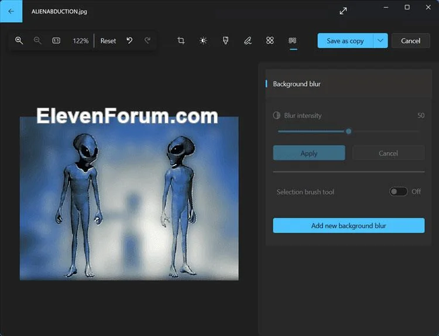Click the Blur intensity value 50
The width and height of the screenshot is (439, 336).
[x=421, y=115]
